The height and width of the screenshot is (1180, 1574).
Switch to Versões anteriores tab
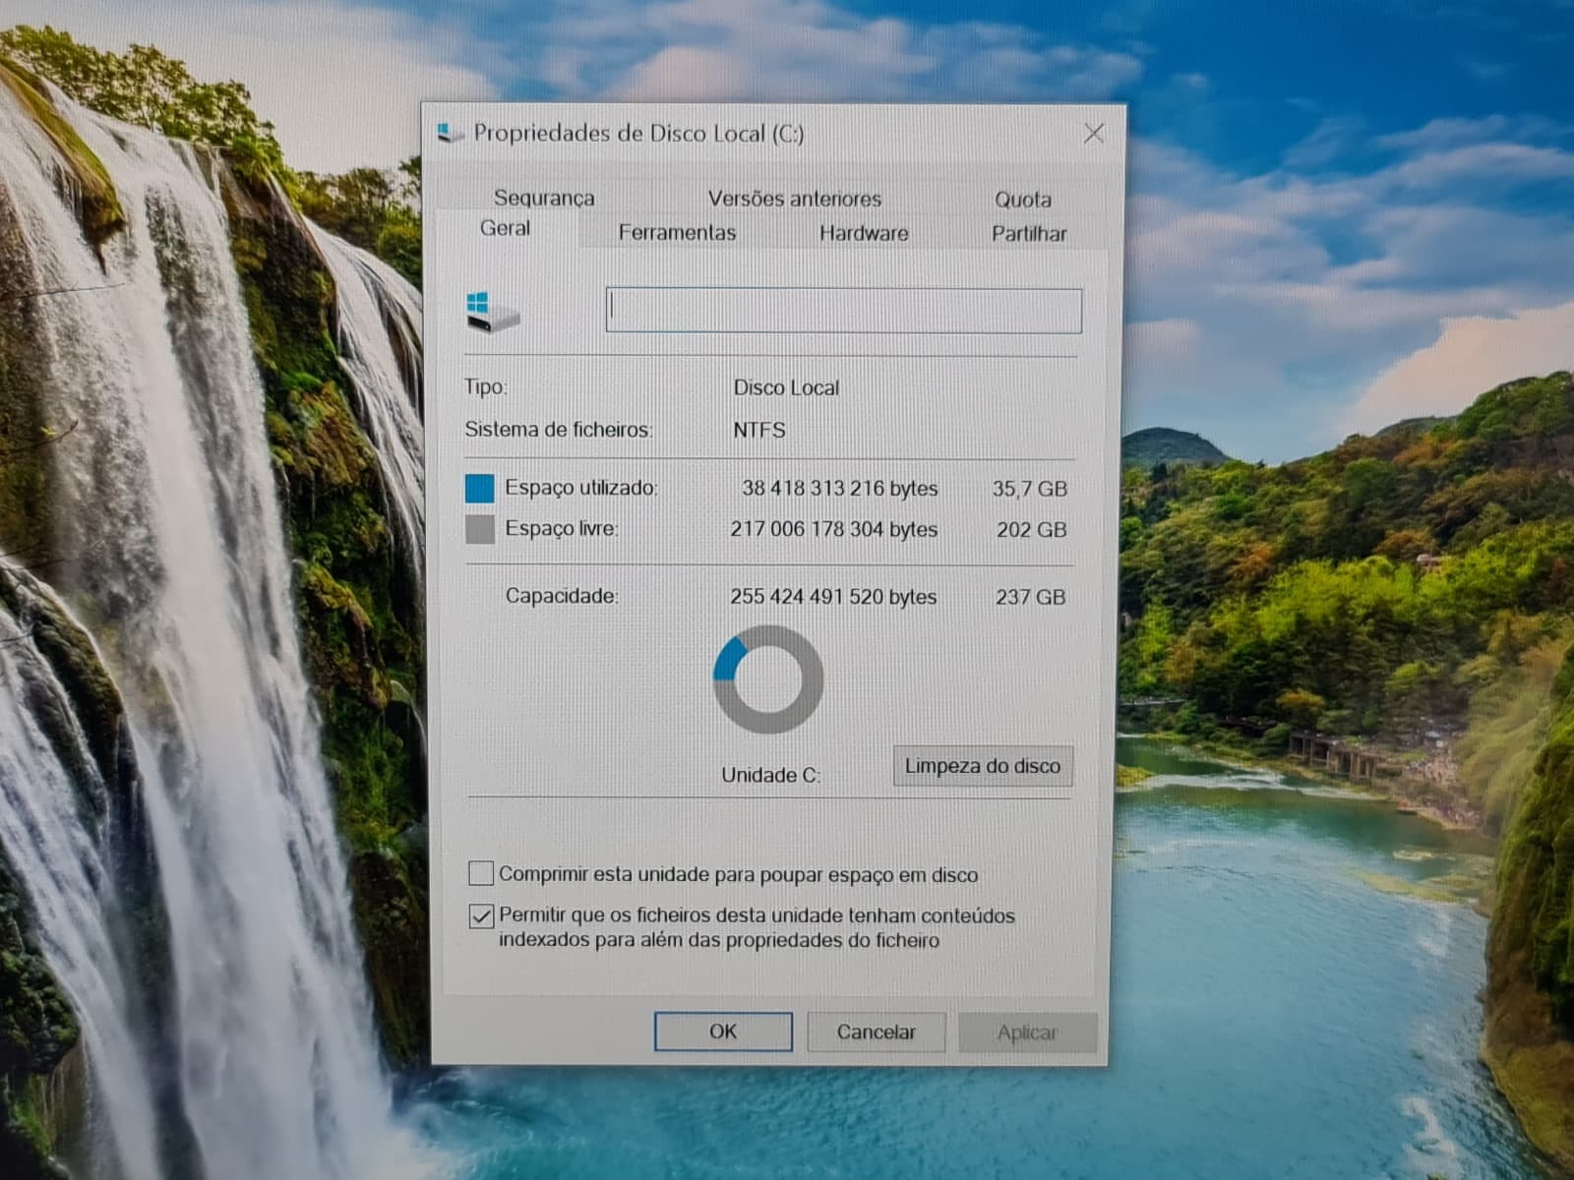click(x=795, y=199)
